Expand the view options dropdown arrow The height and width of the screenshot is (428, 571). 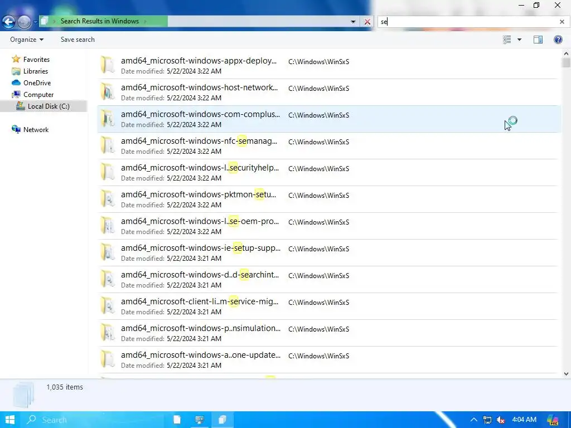coord(519,40)
